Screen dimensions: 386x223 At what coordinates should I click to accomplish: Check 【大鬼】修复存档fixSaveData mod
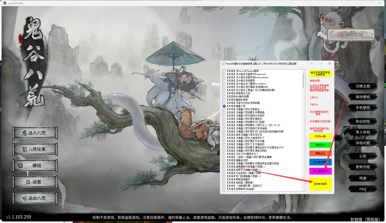[224, 77]
